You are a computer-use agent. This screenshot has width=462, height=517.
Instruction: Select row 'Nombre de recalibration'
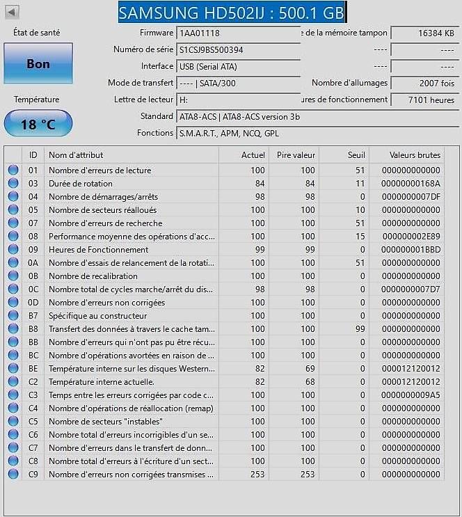coord(225,276)
